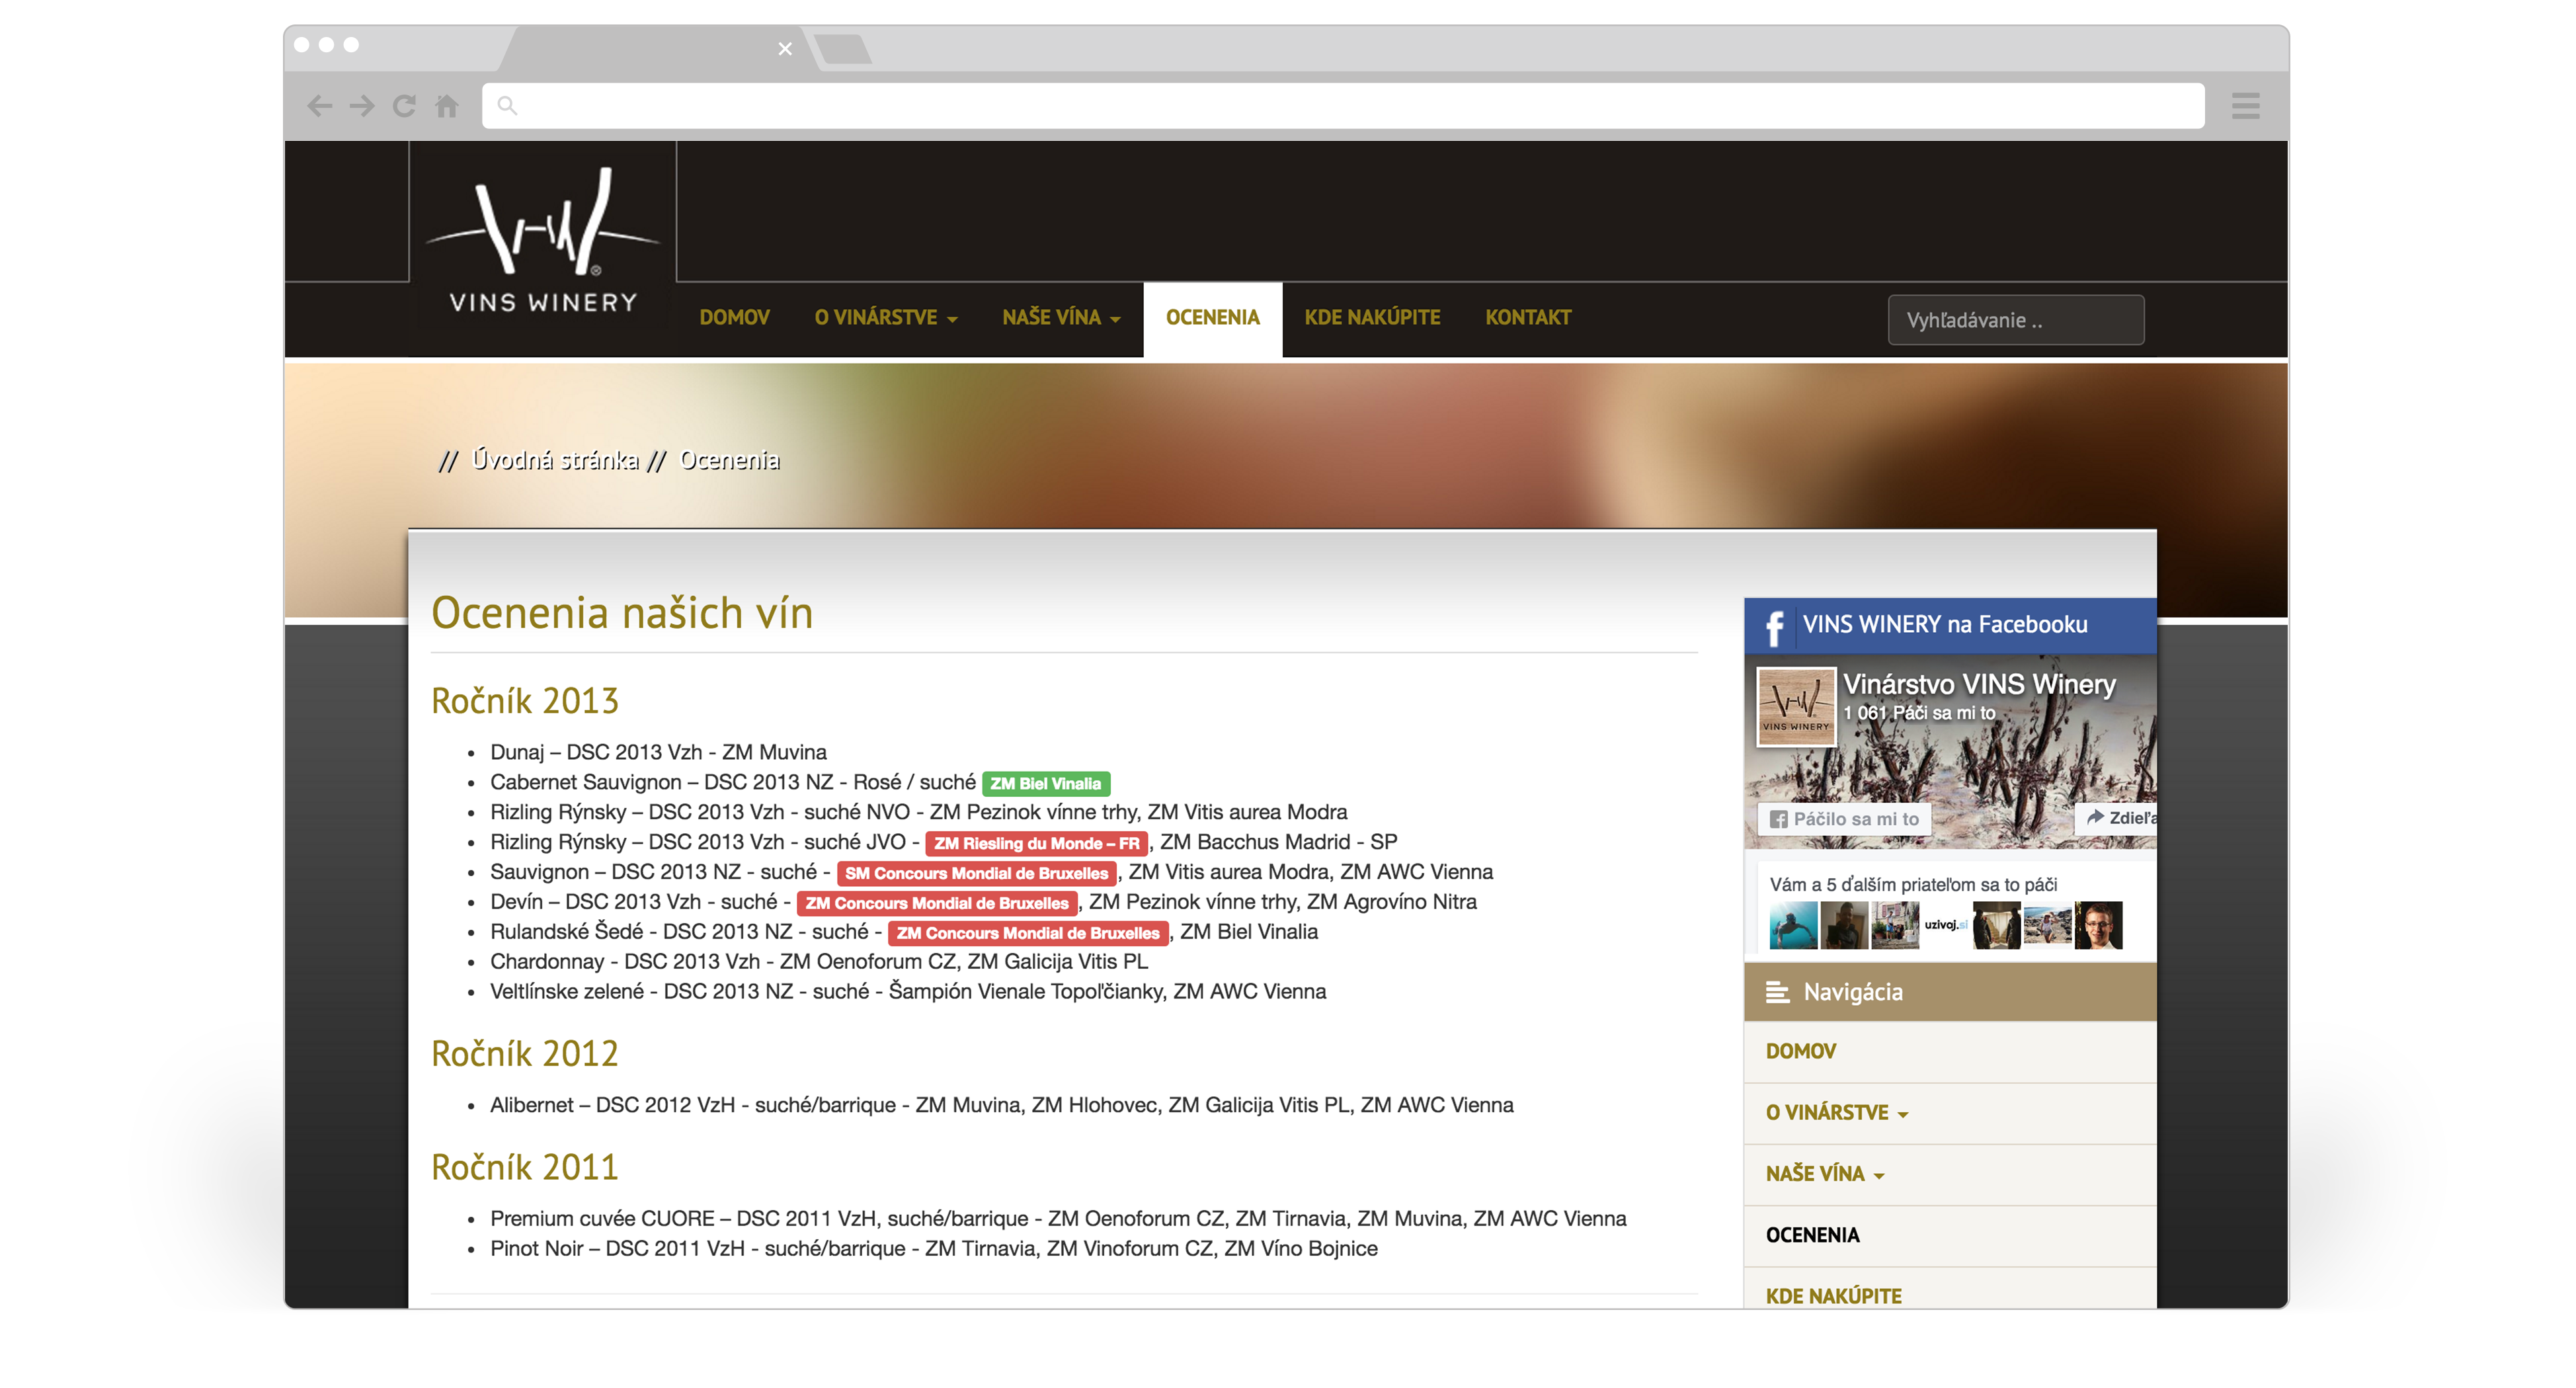Select OCENENIA in sidebar navigation
2576x1388 pixels.
(1812, 1235)
